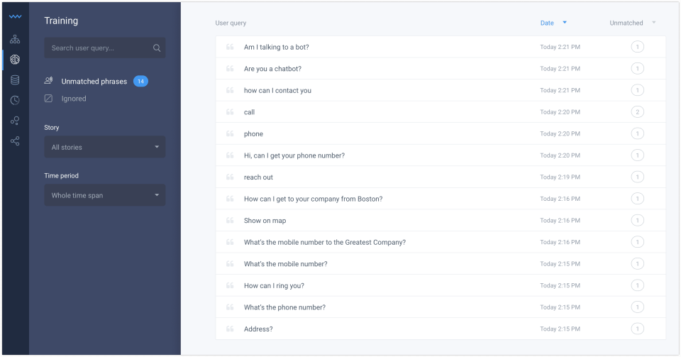The image size is (681, 357).
Task: Select the Training brain icon in sidebar
Action: (15, 60)
